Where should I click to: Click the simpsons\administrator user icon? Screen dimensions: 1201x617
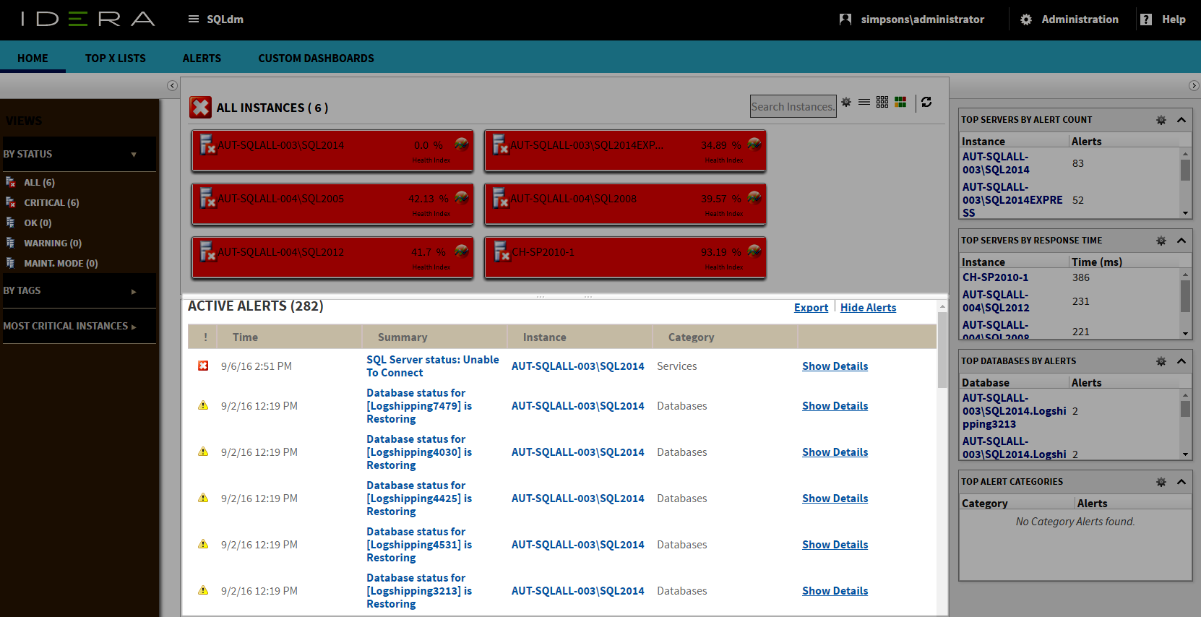point(845,20)
